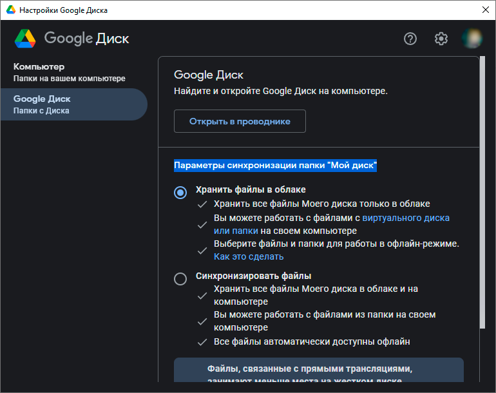Click the text Найдите и откройте Google Диск

click(x=281, y=91)
